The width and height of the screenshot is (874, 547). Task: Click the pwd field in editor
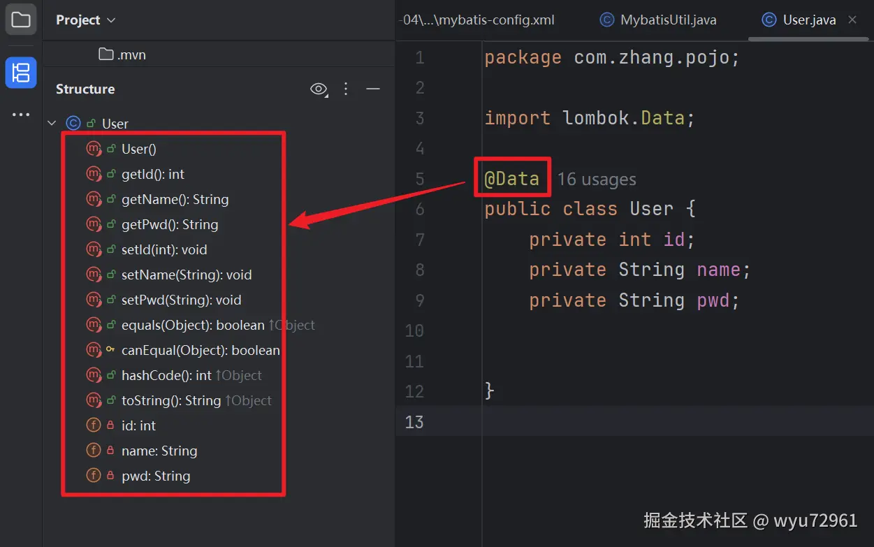pyautogui.click(x=713, y=300)
